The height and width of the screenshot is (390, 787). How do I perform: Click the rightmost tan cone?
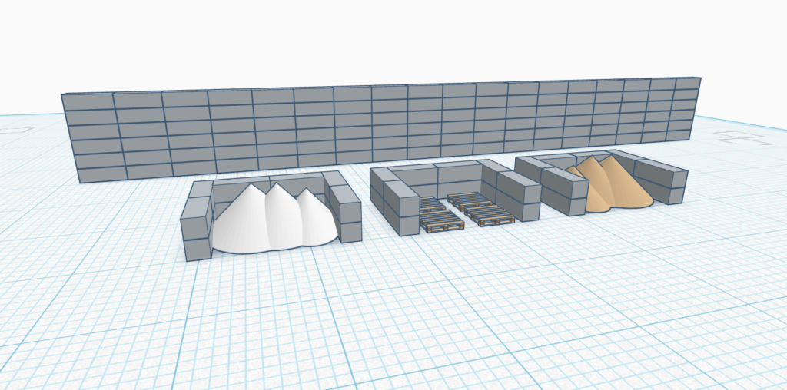click(x=626, y=183)
